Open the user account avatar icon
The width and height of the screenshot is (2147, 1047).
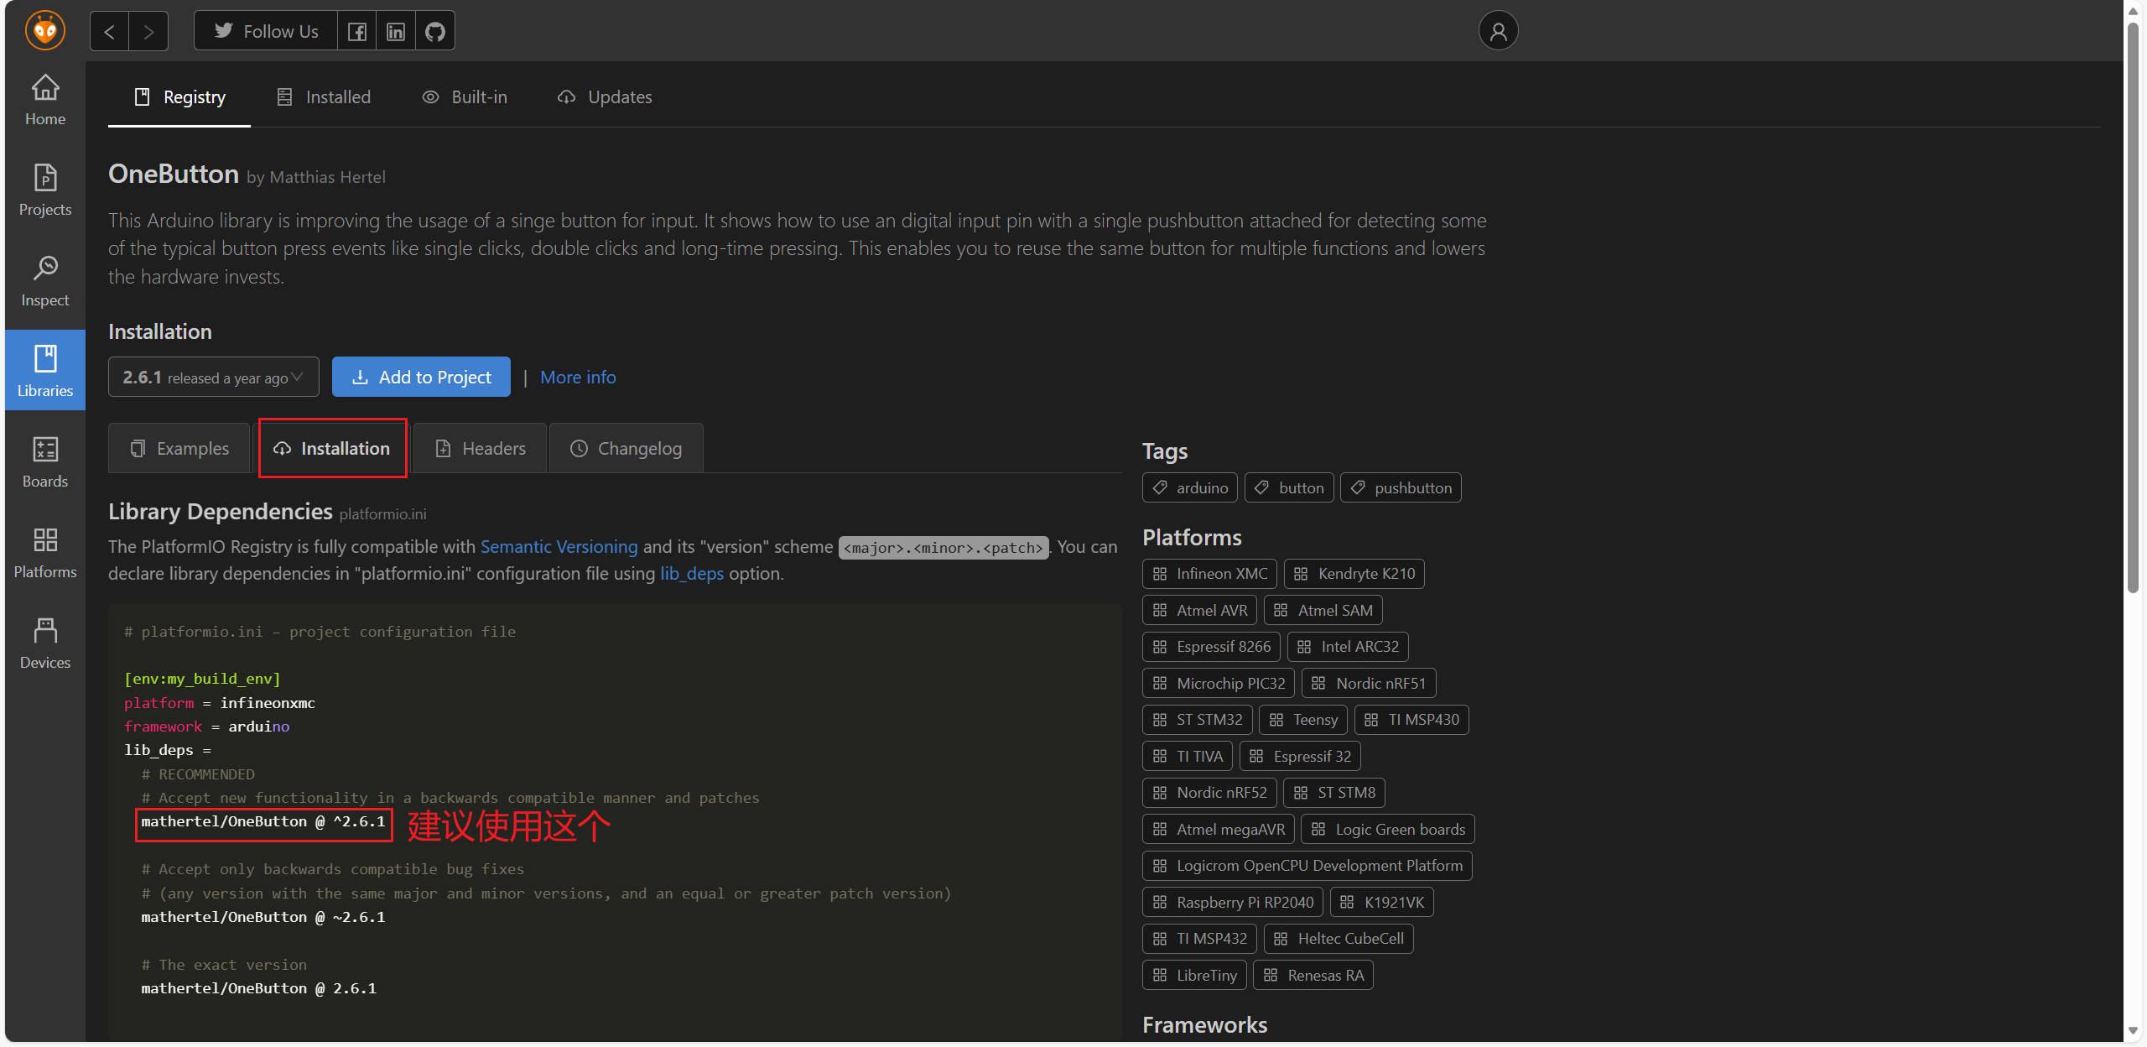(1498, 31)
